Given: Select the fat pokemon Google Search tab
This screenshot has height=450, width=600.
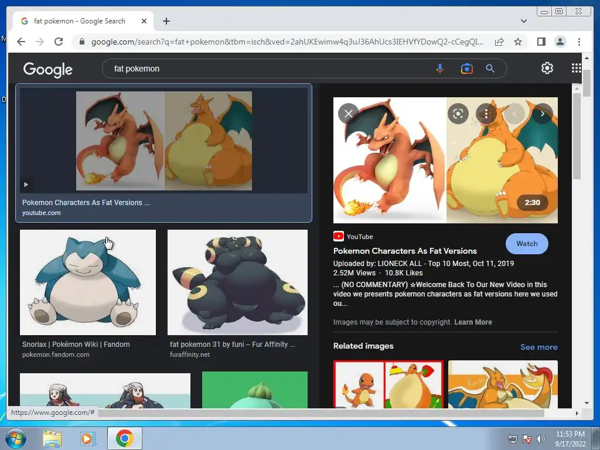Looking at the screenshot, I should pos(83,21).
